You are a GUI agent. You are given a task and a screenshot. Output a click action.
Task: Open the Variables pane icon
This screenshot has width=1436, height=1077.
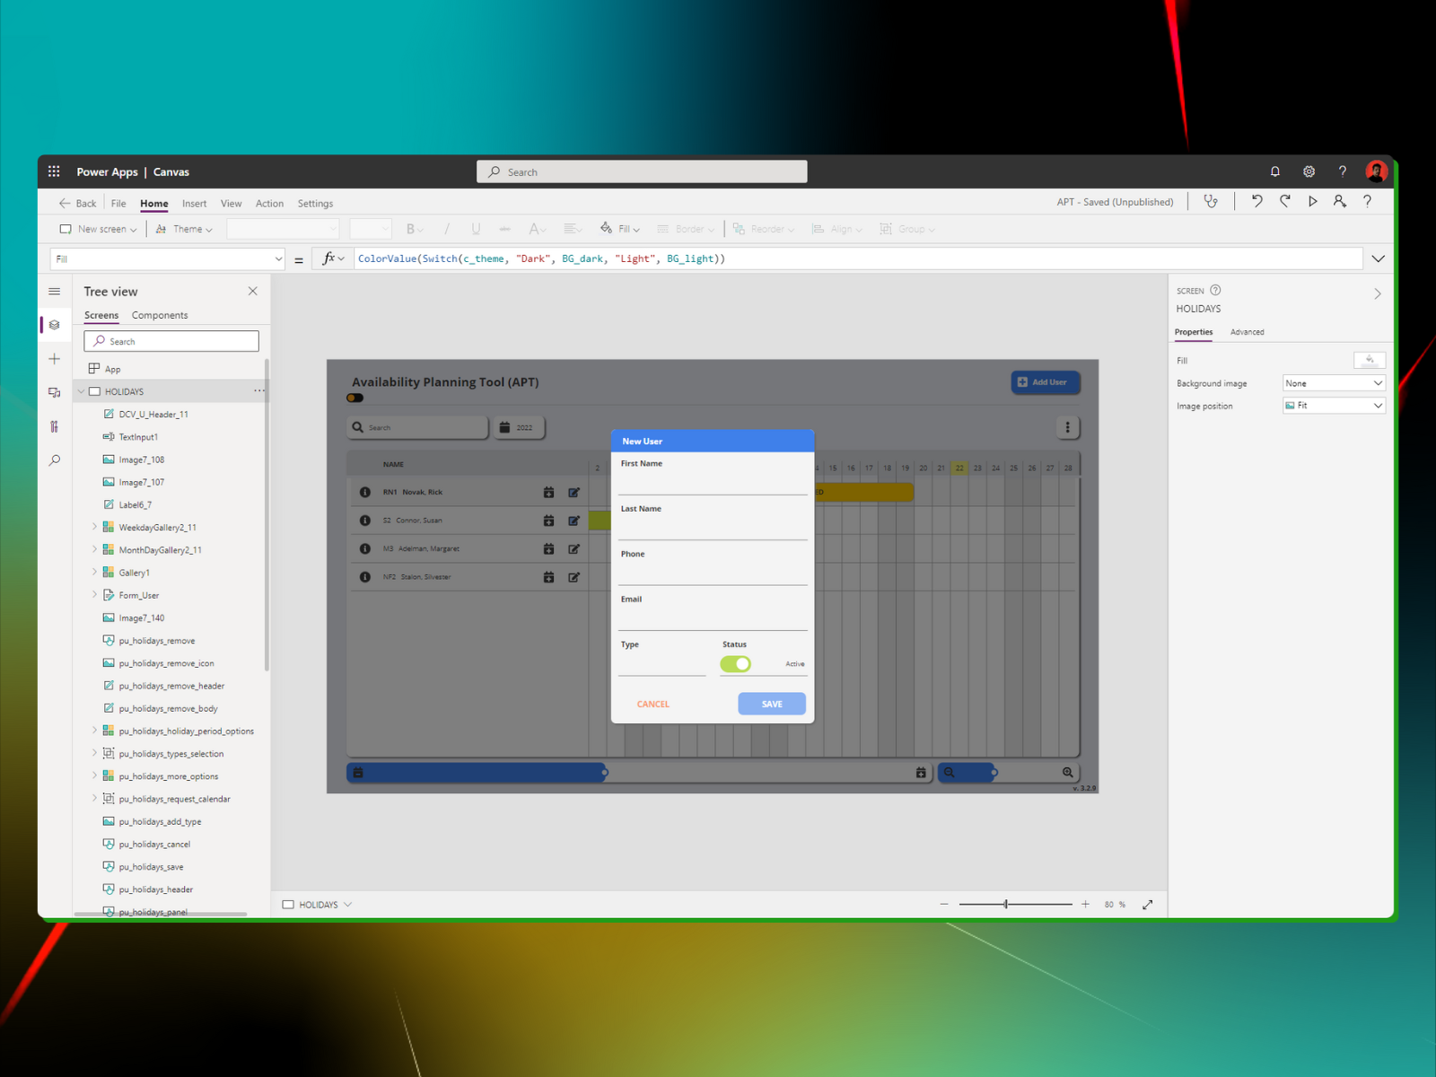54,425
